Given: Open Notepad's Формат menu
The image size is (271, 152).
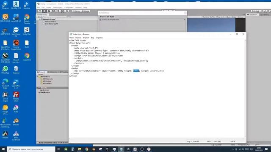Looking at the screenshot, I should 86,38.
